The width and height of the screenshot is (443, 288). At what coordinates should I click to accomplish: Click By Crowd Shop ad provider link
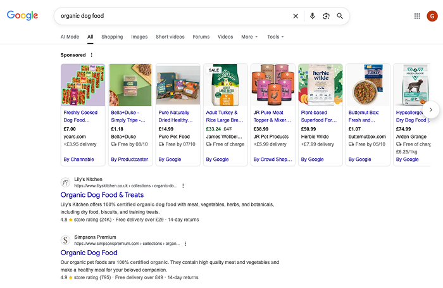tap(273, 160)
